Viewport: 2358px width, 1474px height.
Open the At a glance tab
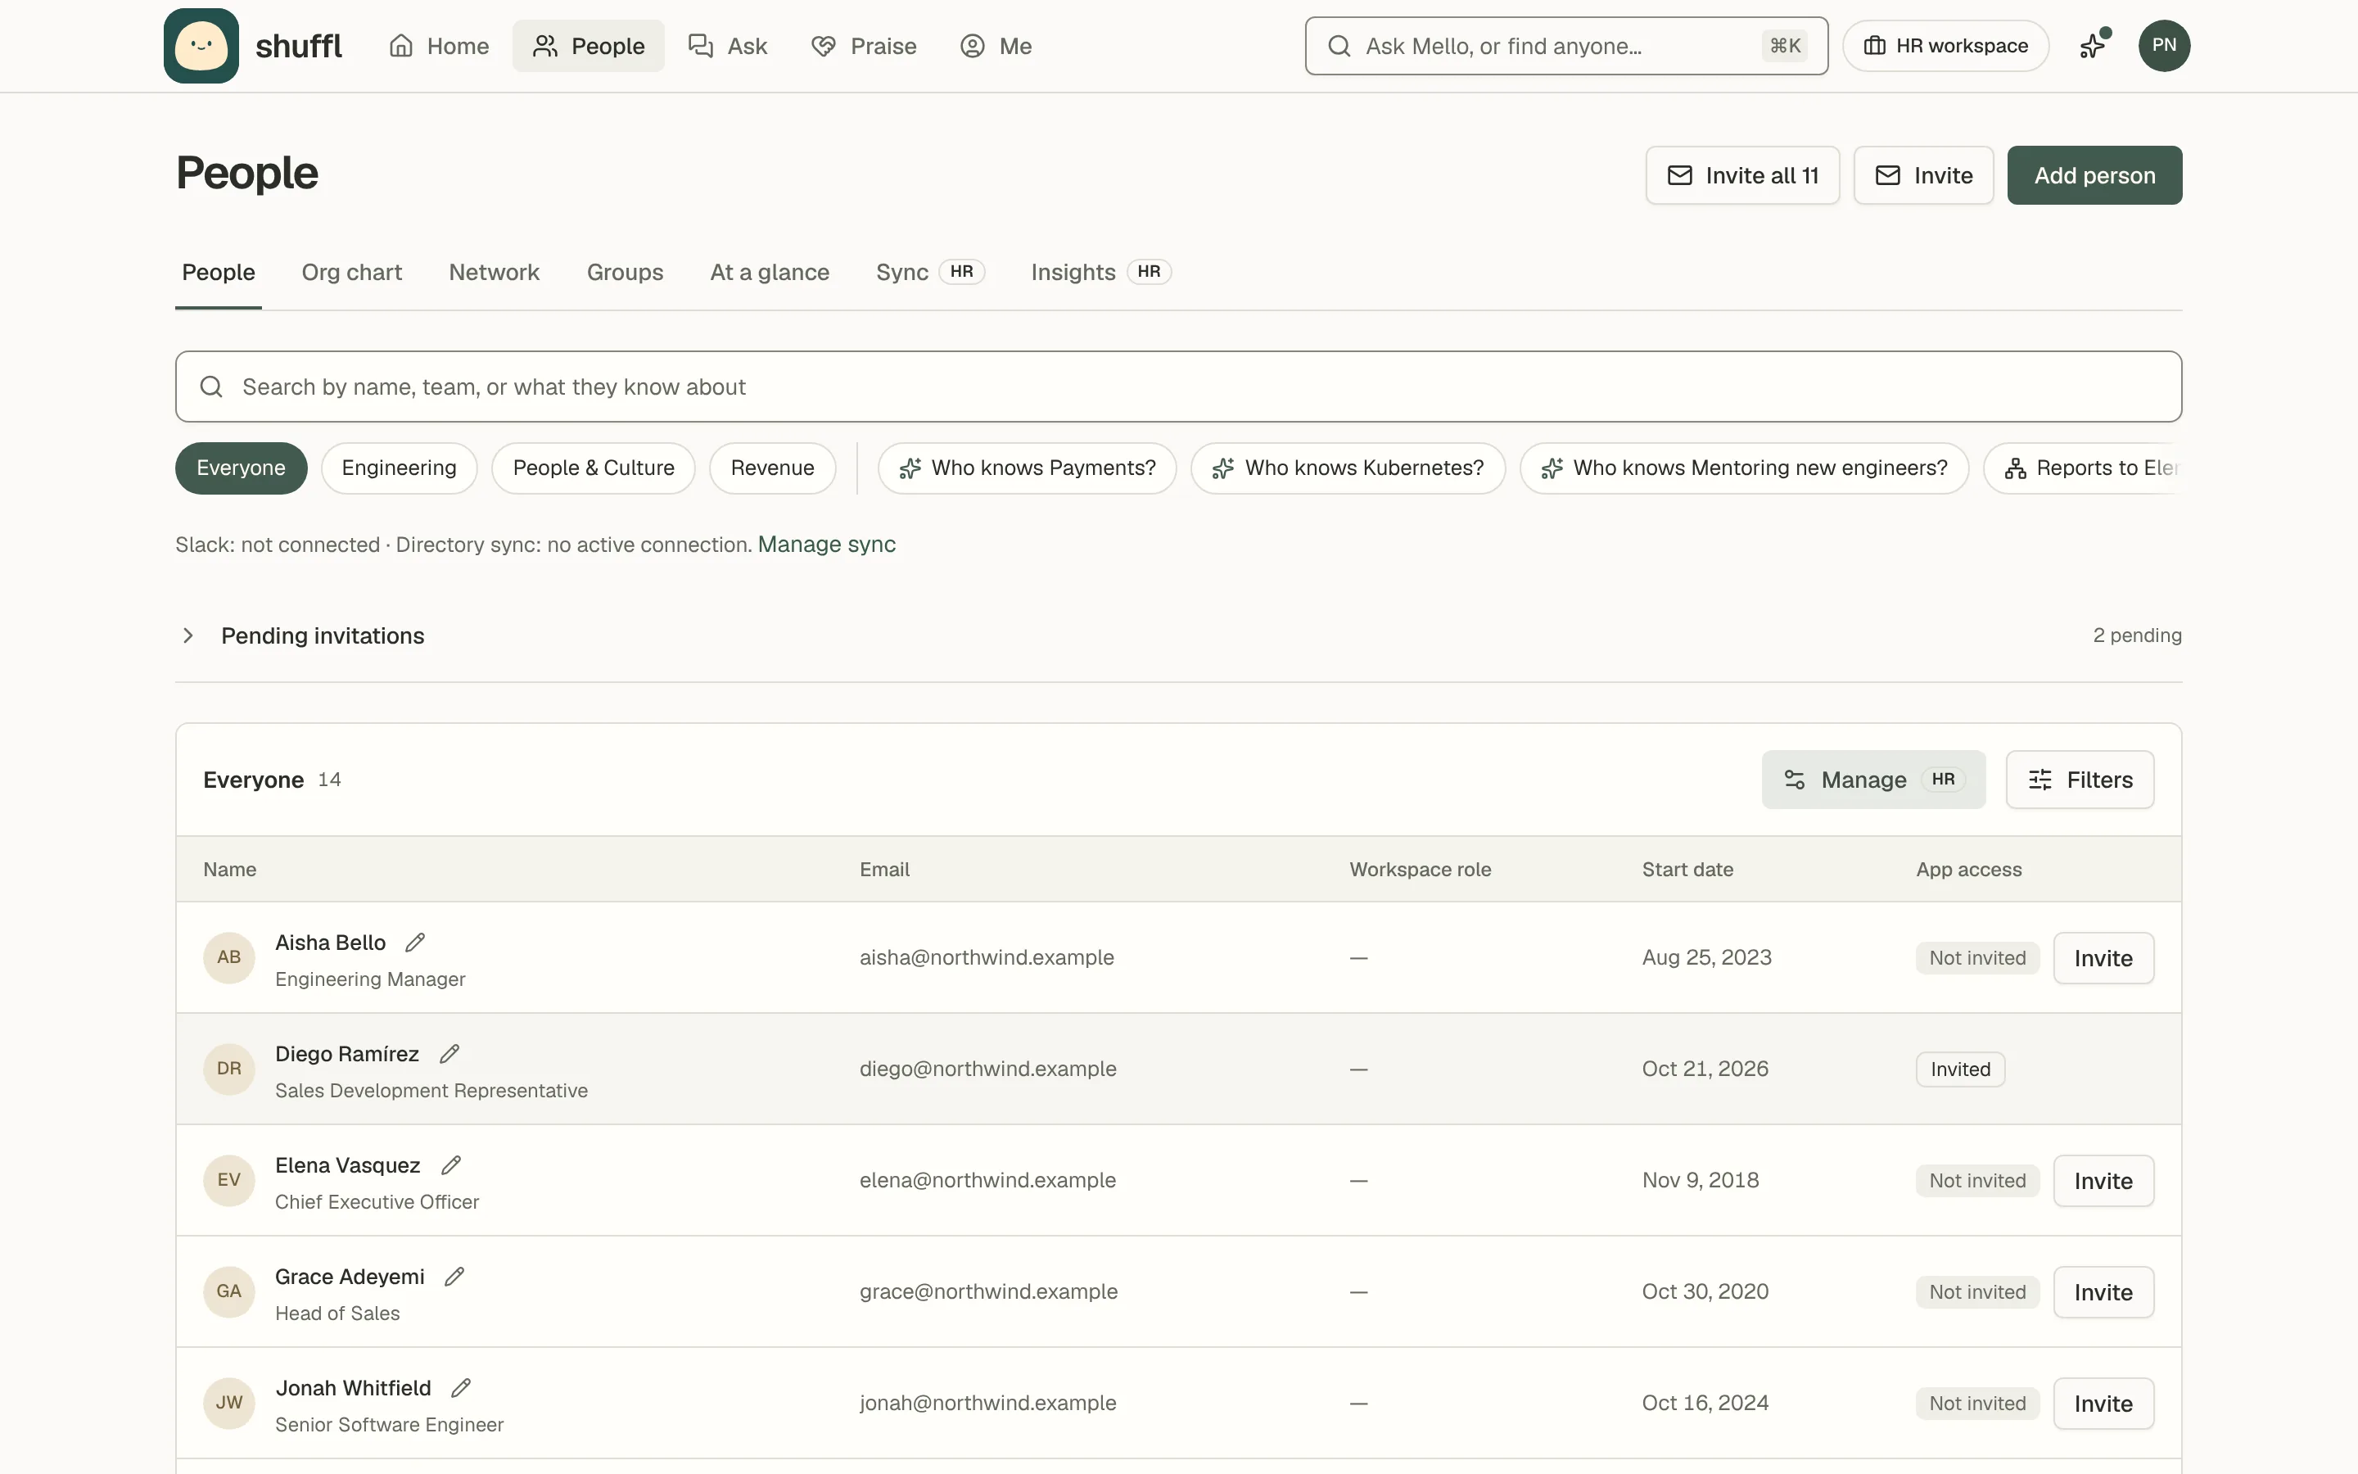click(770, 272)
